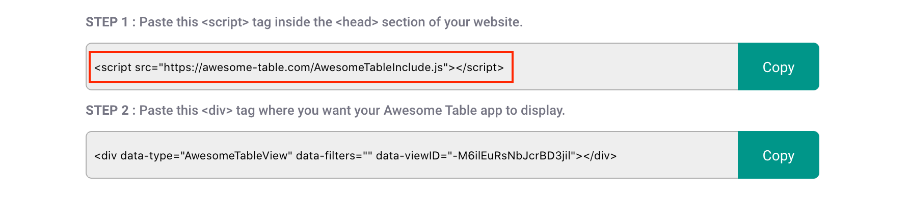Click inside the script tag code field

tap(412, 67)
